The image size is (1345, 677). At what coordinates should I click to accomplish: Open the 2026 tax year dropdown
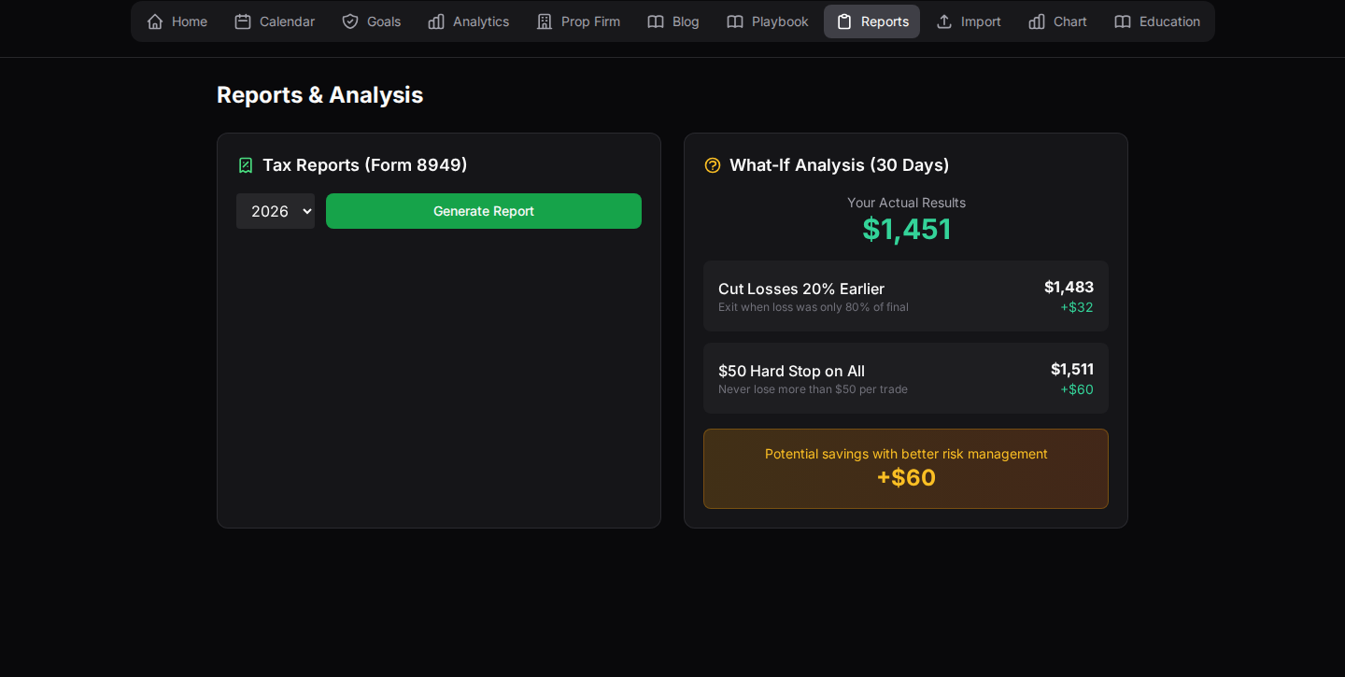click(x=276, y=211)
